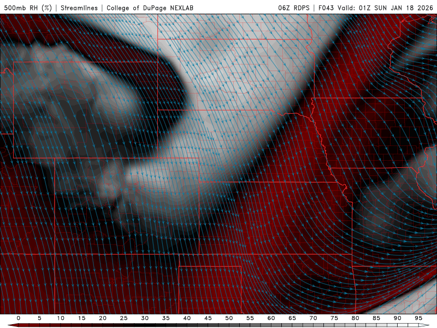Click the 25 label on the legend
Viewport: 437px width, 328px height.
coord(124,318)
